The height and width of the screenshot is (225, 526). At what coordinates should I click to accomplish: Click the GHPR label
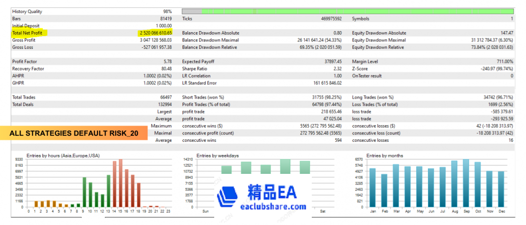(x=18, y=83)
